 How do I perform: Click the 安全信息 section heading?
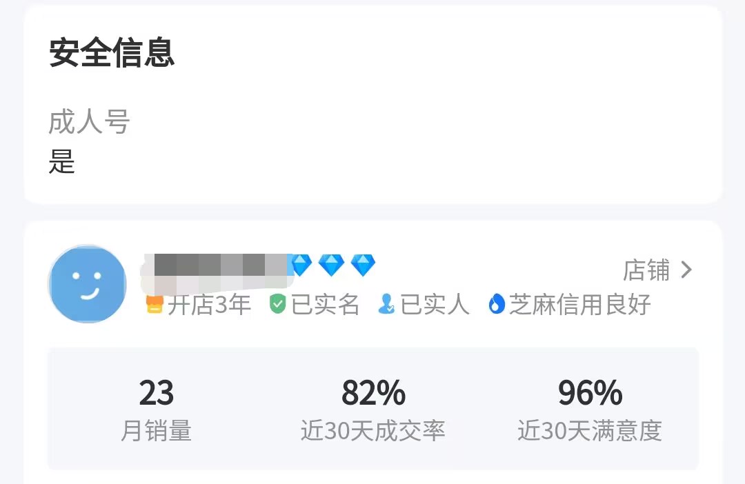(x=112, y=53)
